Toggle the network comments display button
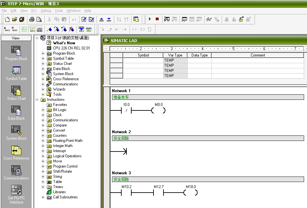Viewport: 307px width, 208px height. point(32,29)
